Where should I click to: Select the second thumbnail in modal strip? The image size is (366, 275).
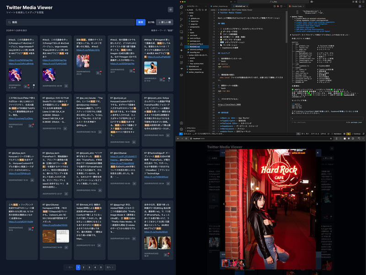(233, 263)
